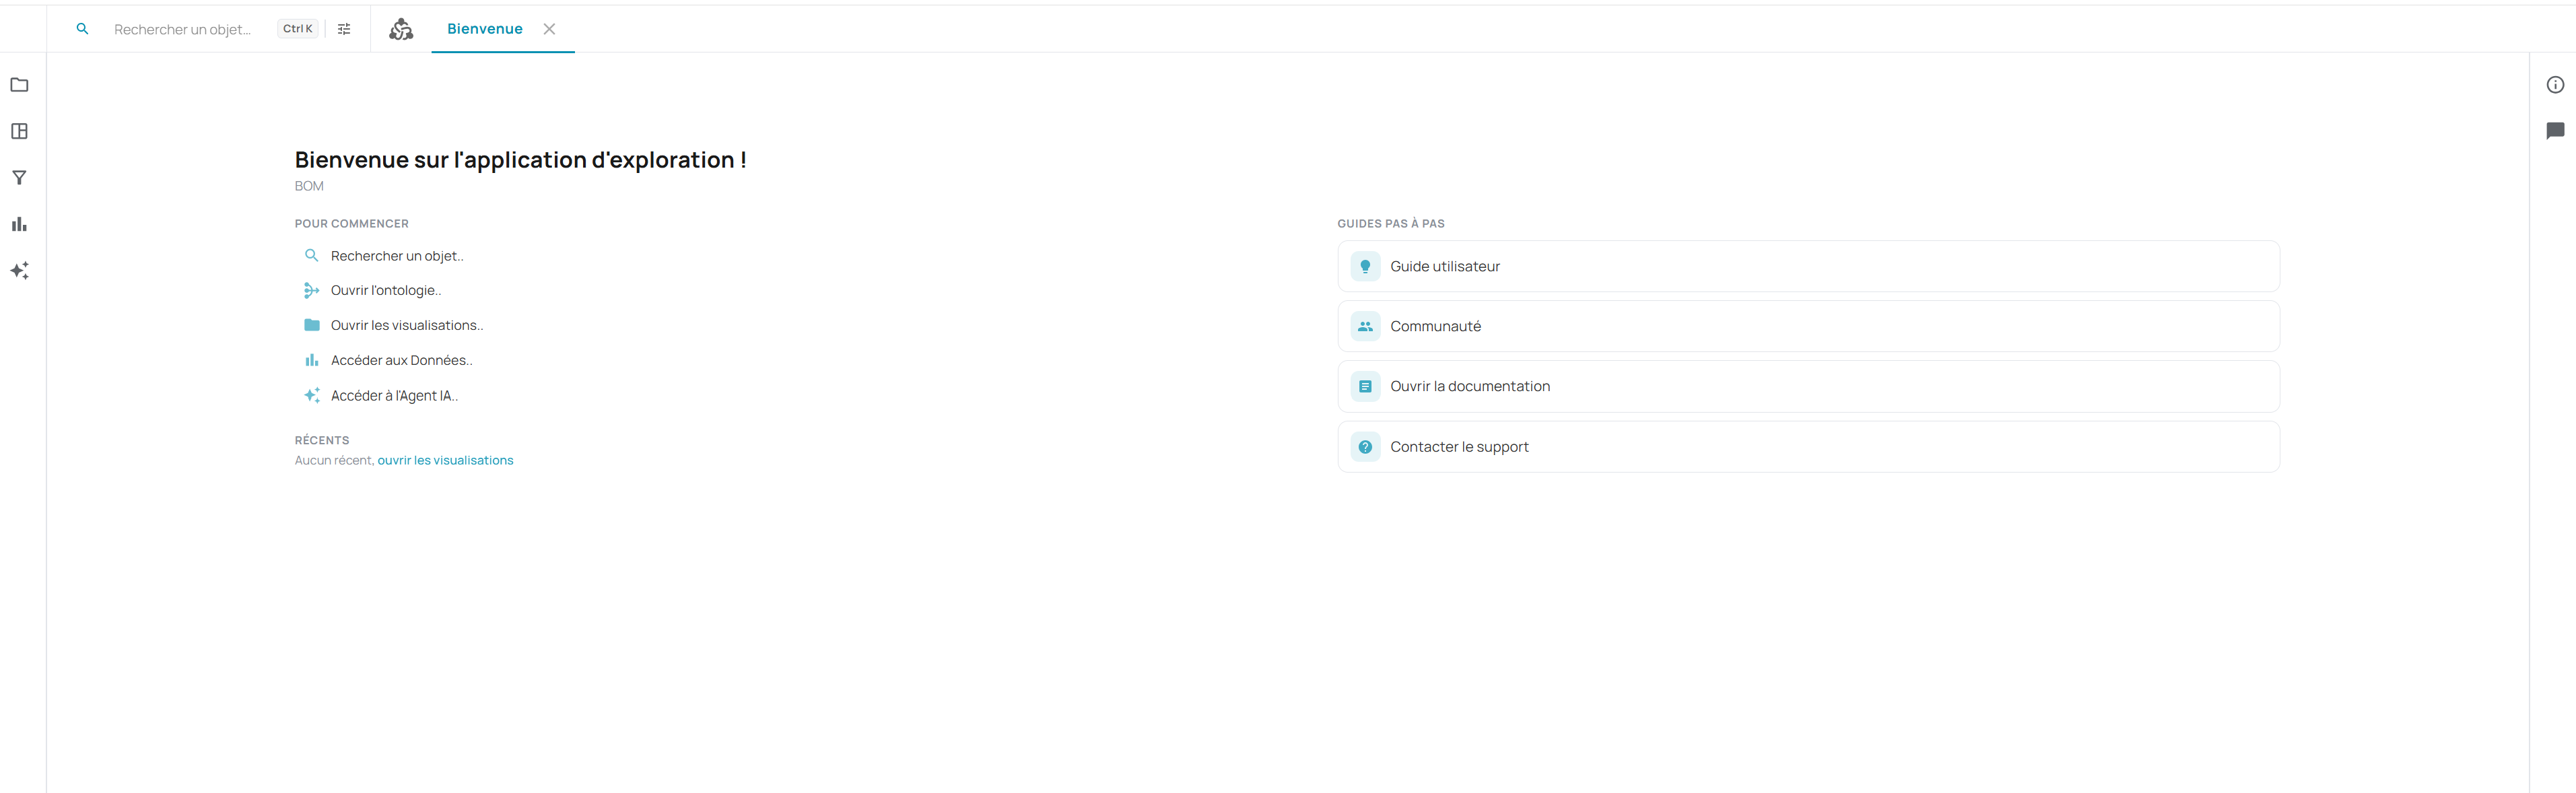Open the bar chart icon in sidebar
The width and height of the screenshot is (2576, 793).
[x=19, y=224]
